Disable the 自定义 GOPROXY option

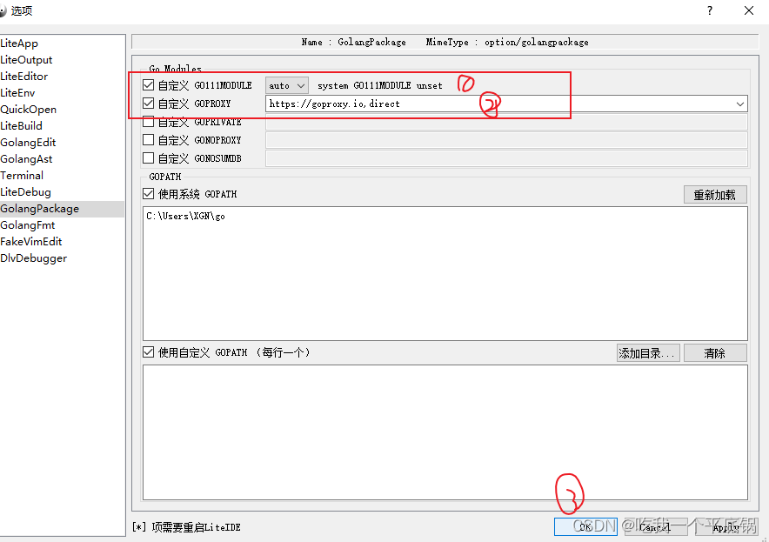coord(148,103)
